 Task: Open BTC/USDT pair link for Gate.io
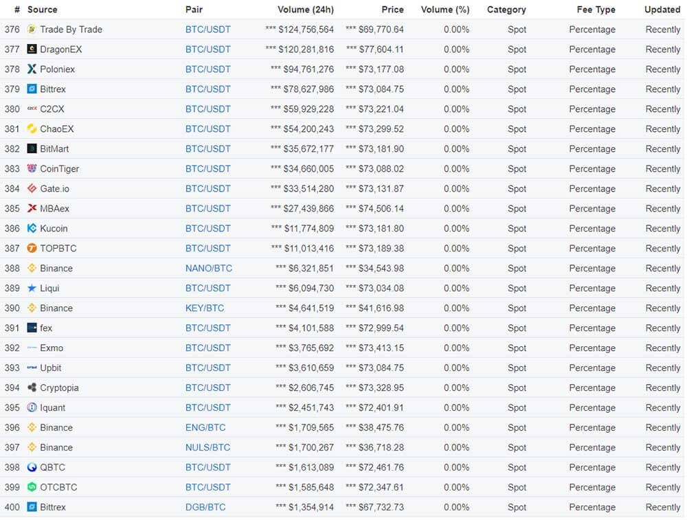[x=207, y=188]
